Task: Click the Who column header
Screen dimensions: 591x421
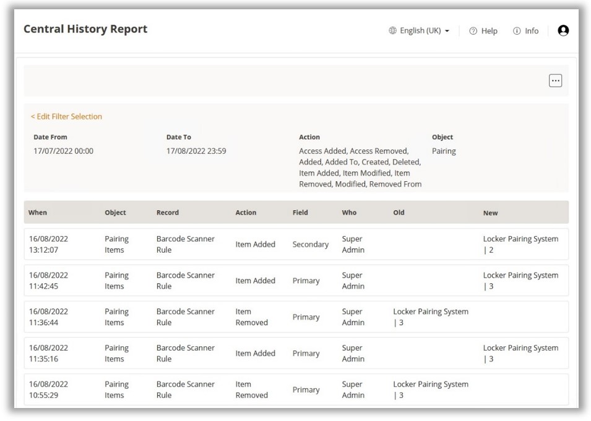Action: (349, 213)
